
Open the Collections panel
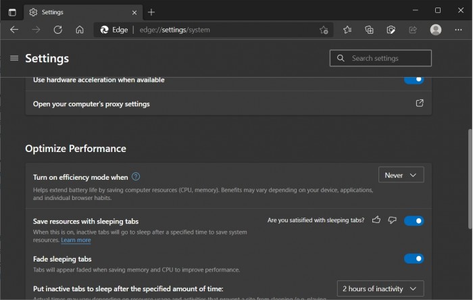coord(369,30)
